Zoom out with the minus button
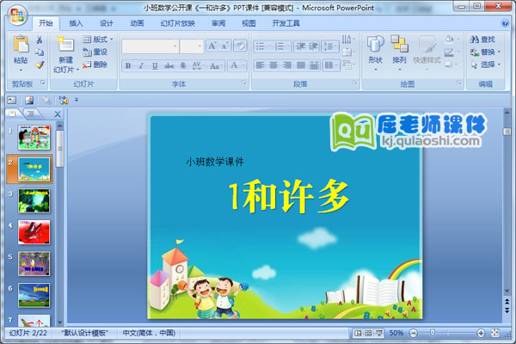Screen dimensions: 516x344 click(414, 333)
